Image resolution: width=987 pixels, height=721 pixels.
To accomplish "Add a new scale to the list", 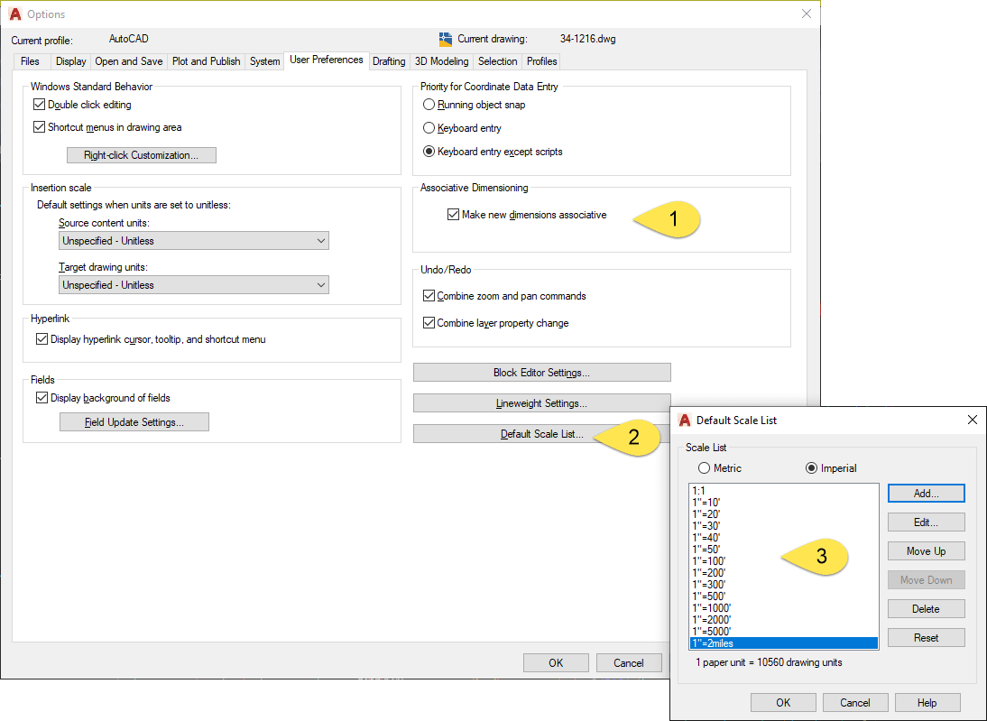I will click(x=926, y=493).
